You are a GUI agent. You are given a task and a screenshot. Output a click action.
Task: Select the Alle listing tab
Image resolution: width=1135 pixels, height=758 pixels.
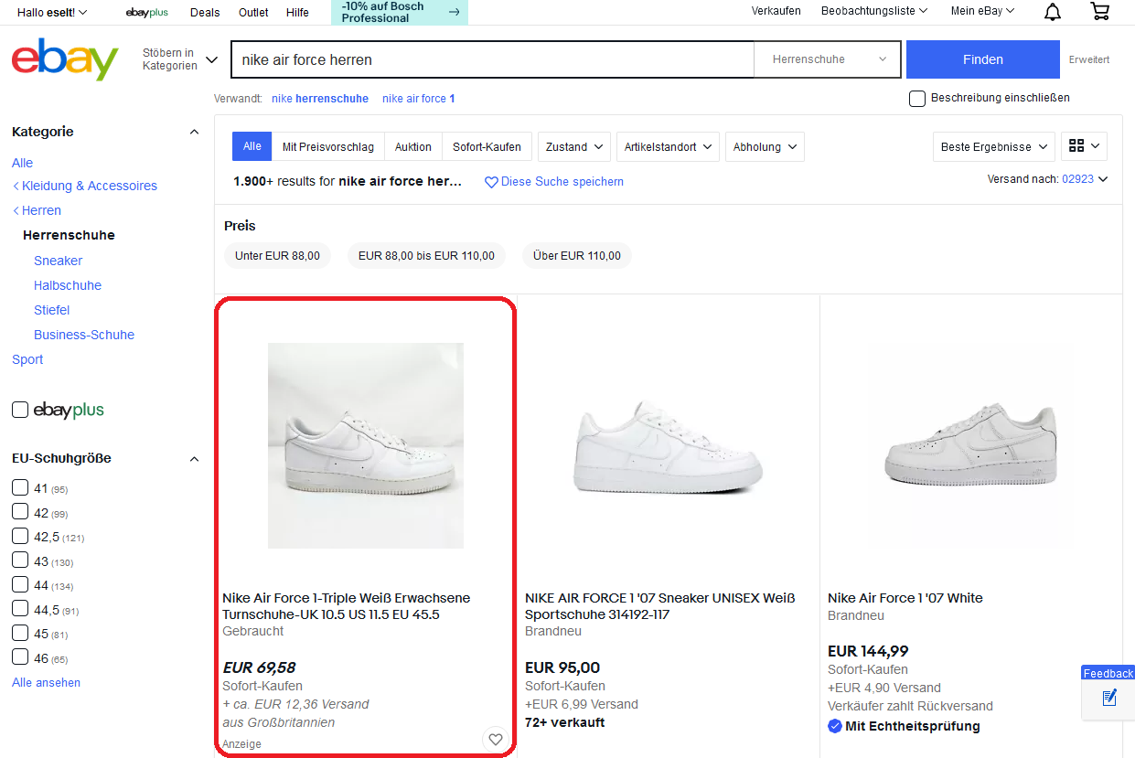pyautogui.click(x=252, y=146)
